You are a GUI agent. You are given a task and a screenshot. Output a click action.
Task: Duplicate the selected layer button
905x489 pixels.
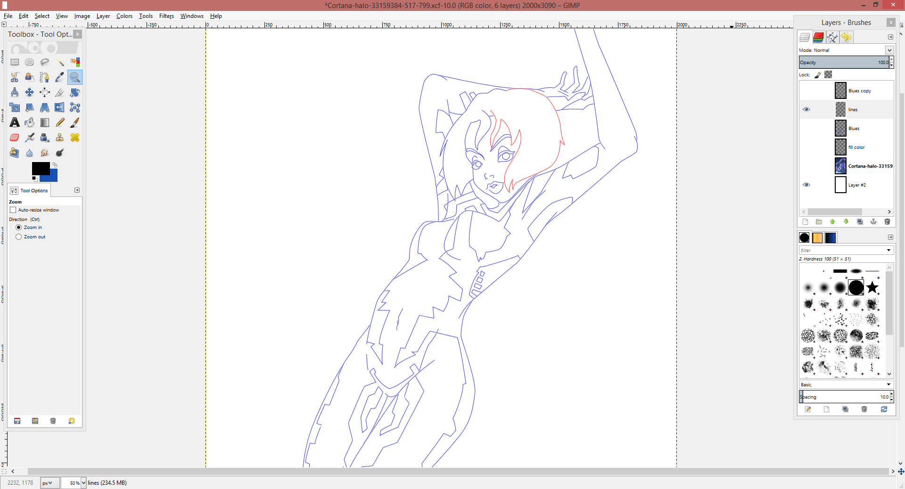coord(860,222)
